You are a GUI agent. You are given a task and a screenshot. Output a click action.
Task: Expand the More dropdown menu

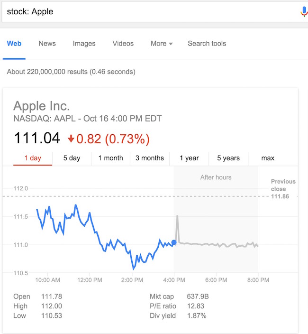162,44
